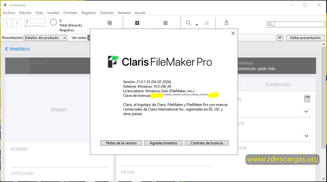The image size is (327, 182).
Task: Open Find magnifier in toolbar
Action: coord(188,23)
